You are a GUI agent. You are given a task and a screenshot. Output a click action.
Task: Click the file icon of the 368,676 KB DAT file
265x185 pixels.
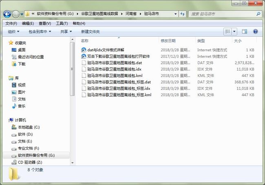(84, 82)
